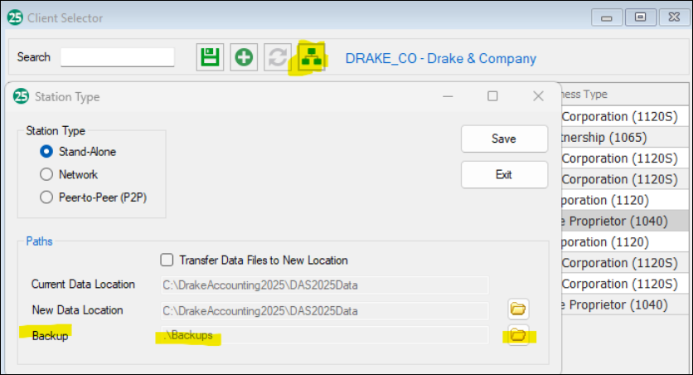Click the ness Type column header
Image resolution: width=693 pixels, height=375 pixels.
point(624,95)
